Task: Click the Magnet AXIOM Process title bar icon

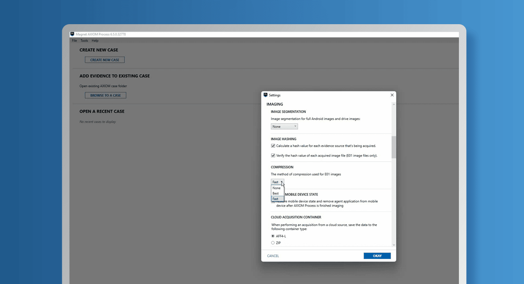Action: (x=72, y=34)
